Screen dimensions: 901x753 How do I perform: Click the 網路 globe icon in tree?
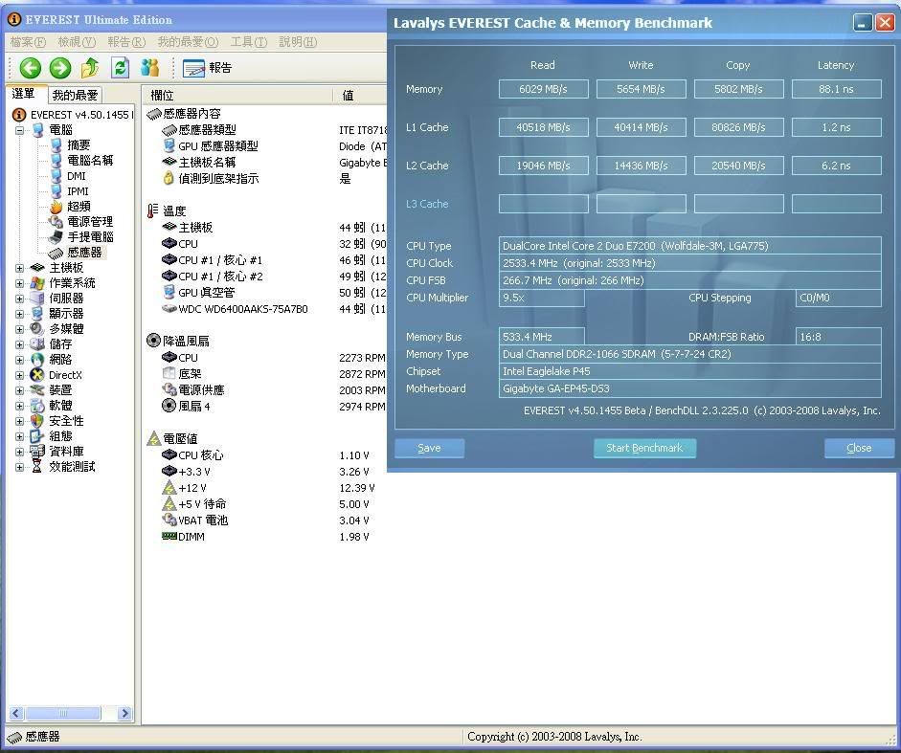(37, 360)
